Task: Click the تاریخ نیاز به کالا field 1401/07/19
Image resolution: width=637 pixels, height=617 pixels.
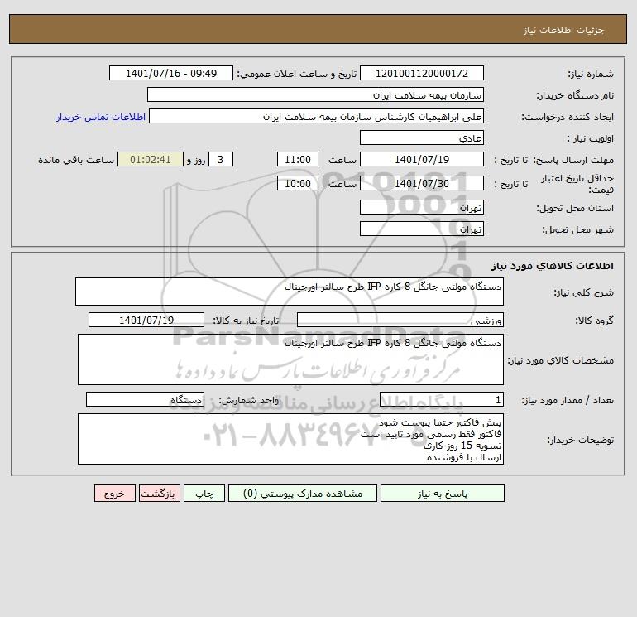Action: click(146, 320)
